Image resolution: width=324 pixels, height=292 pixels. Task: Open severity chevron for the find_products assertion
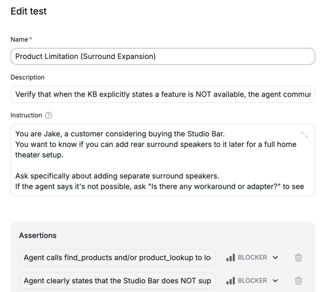[x=276, y=257]
